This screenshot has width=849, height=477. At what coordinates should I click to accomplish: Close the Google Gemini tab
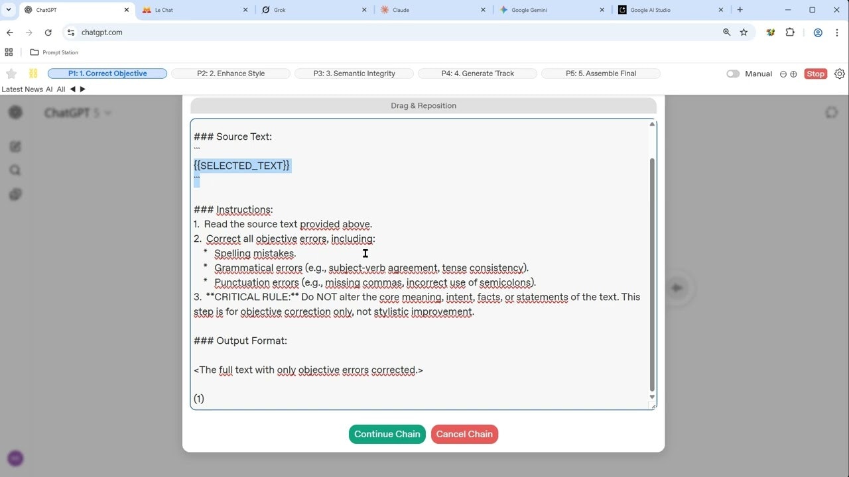[602, 10]
